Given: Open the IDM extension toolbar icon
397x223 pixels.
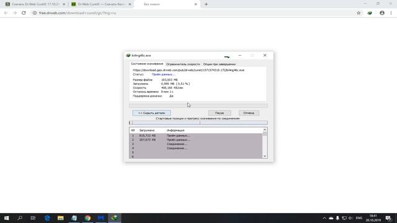Looking at the screenshot, I should tap(370, 13).
